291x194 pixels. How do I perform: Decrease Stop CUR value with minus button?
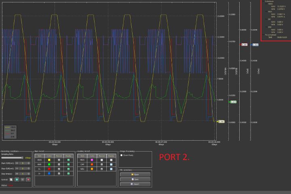(x=17, y=168)
